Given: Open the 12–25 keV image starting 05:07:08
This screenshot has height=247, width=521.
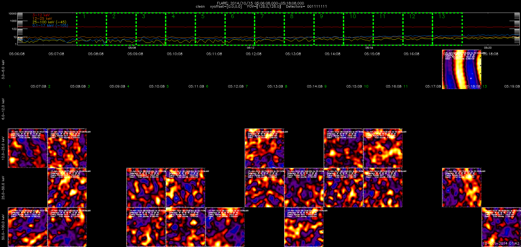Looking at the screenshot, I should (67, 148).
